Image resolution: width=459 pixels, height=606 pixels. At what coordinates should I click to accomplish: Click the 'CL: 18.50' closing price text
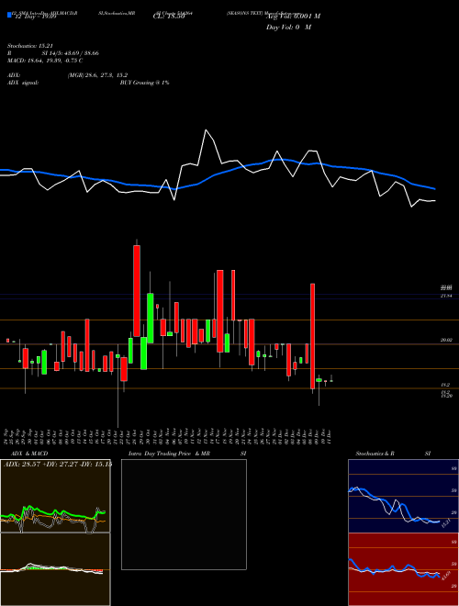[169, 17]
